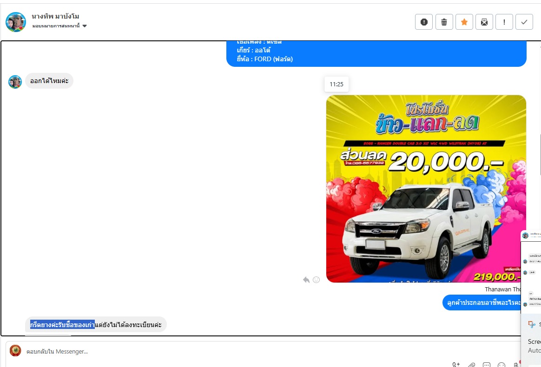Open customer name นางทิพ มาบังโม
The image size is (541, 367).
[x=55, y=16]
